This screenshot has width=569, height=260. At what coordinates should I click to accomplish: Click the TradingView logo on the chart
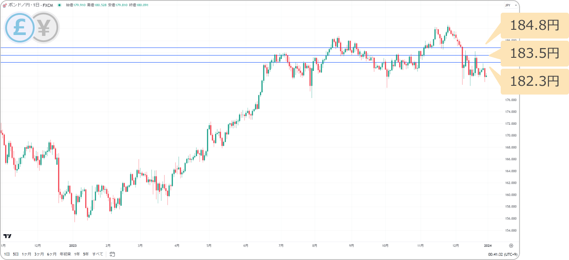[7, 236]
